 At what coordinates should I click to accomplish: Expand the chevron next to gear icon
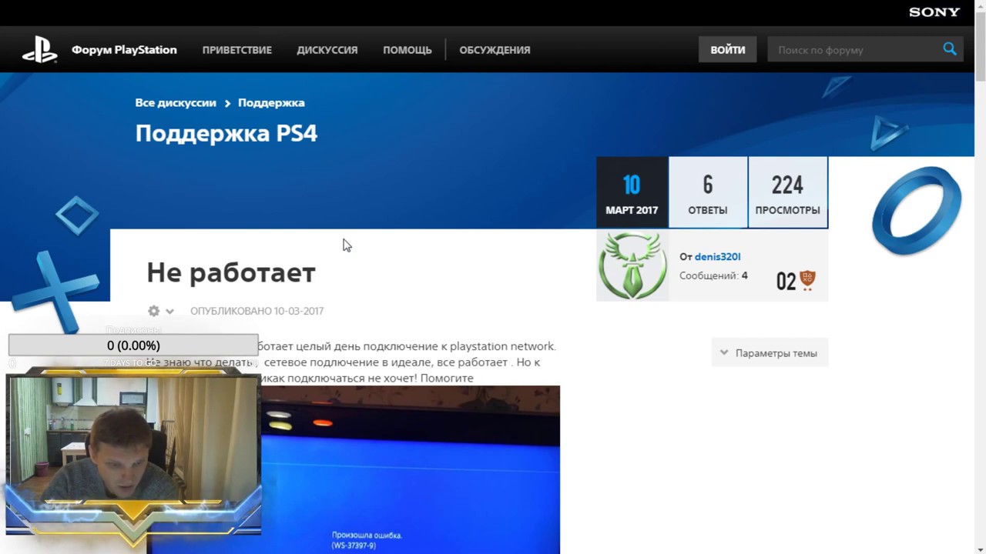(169, 312)
